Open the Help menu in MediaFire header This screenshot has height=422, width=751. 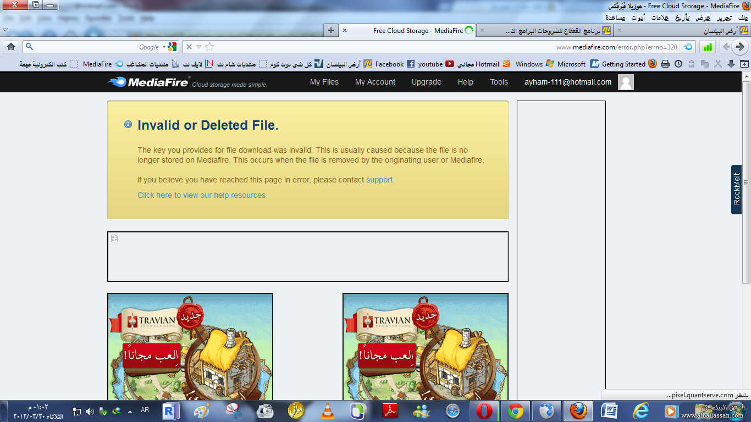coord(466,82)
